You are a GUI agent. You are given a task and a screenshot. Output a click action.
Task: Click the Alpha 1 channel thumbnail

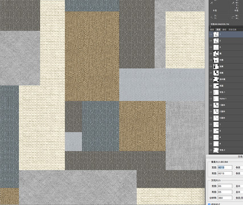[216, 99]
